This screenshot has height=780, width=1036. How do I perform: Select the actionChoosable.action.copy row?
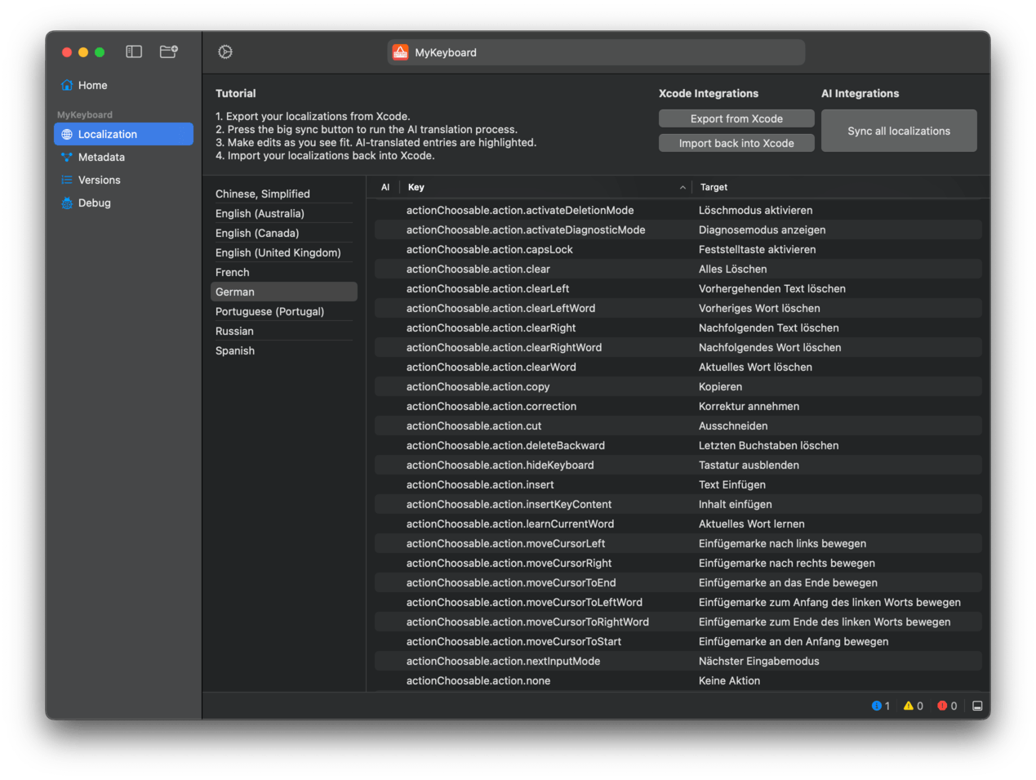click(478, 386)
